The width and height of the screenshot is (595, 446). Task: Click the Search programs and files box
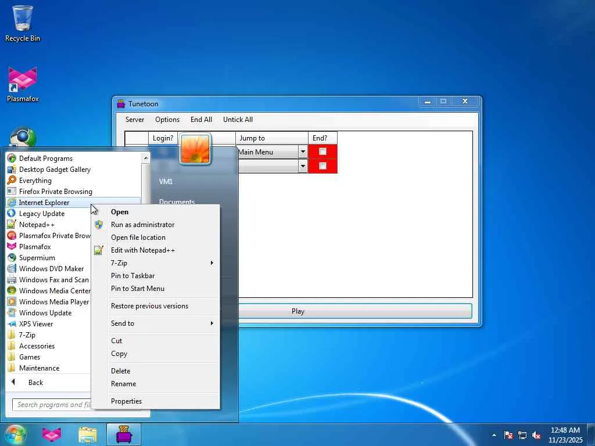pyautogui.click(x=52, y=405)
